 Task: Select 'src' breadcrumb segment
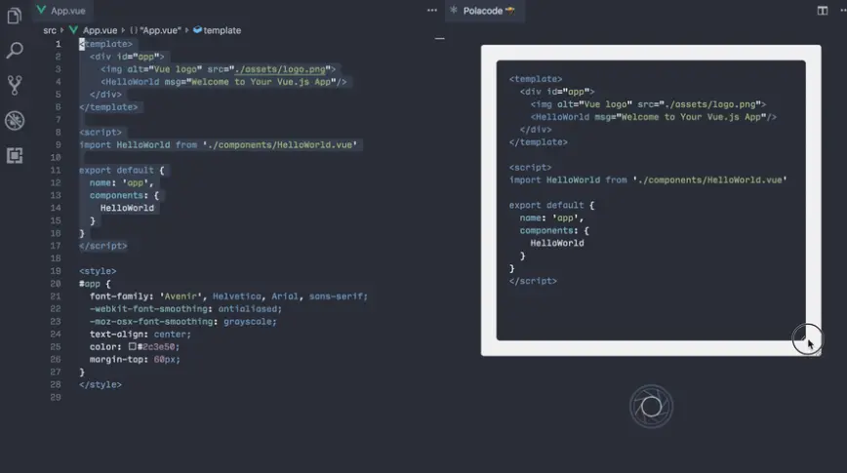coord(50,30)
